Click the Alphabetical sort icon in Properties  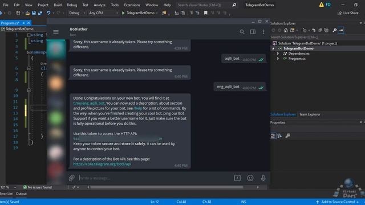pos(279,136)
